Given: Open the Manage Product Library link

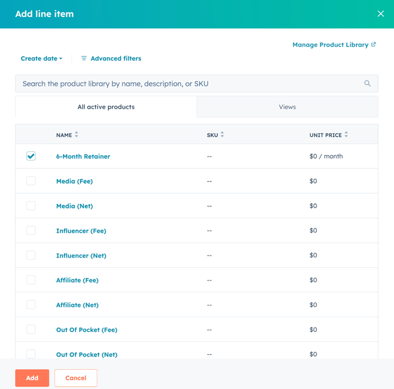Looking at the screenshot, I should click(330, 45).
